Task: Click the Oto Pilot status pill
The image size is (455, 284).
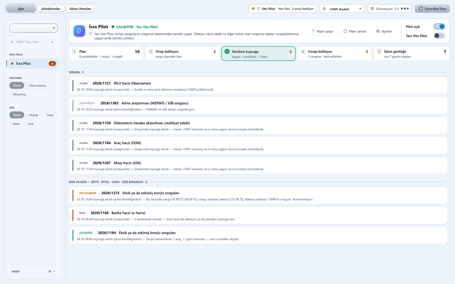Action: click(283, 9)
